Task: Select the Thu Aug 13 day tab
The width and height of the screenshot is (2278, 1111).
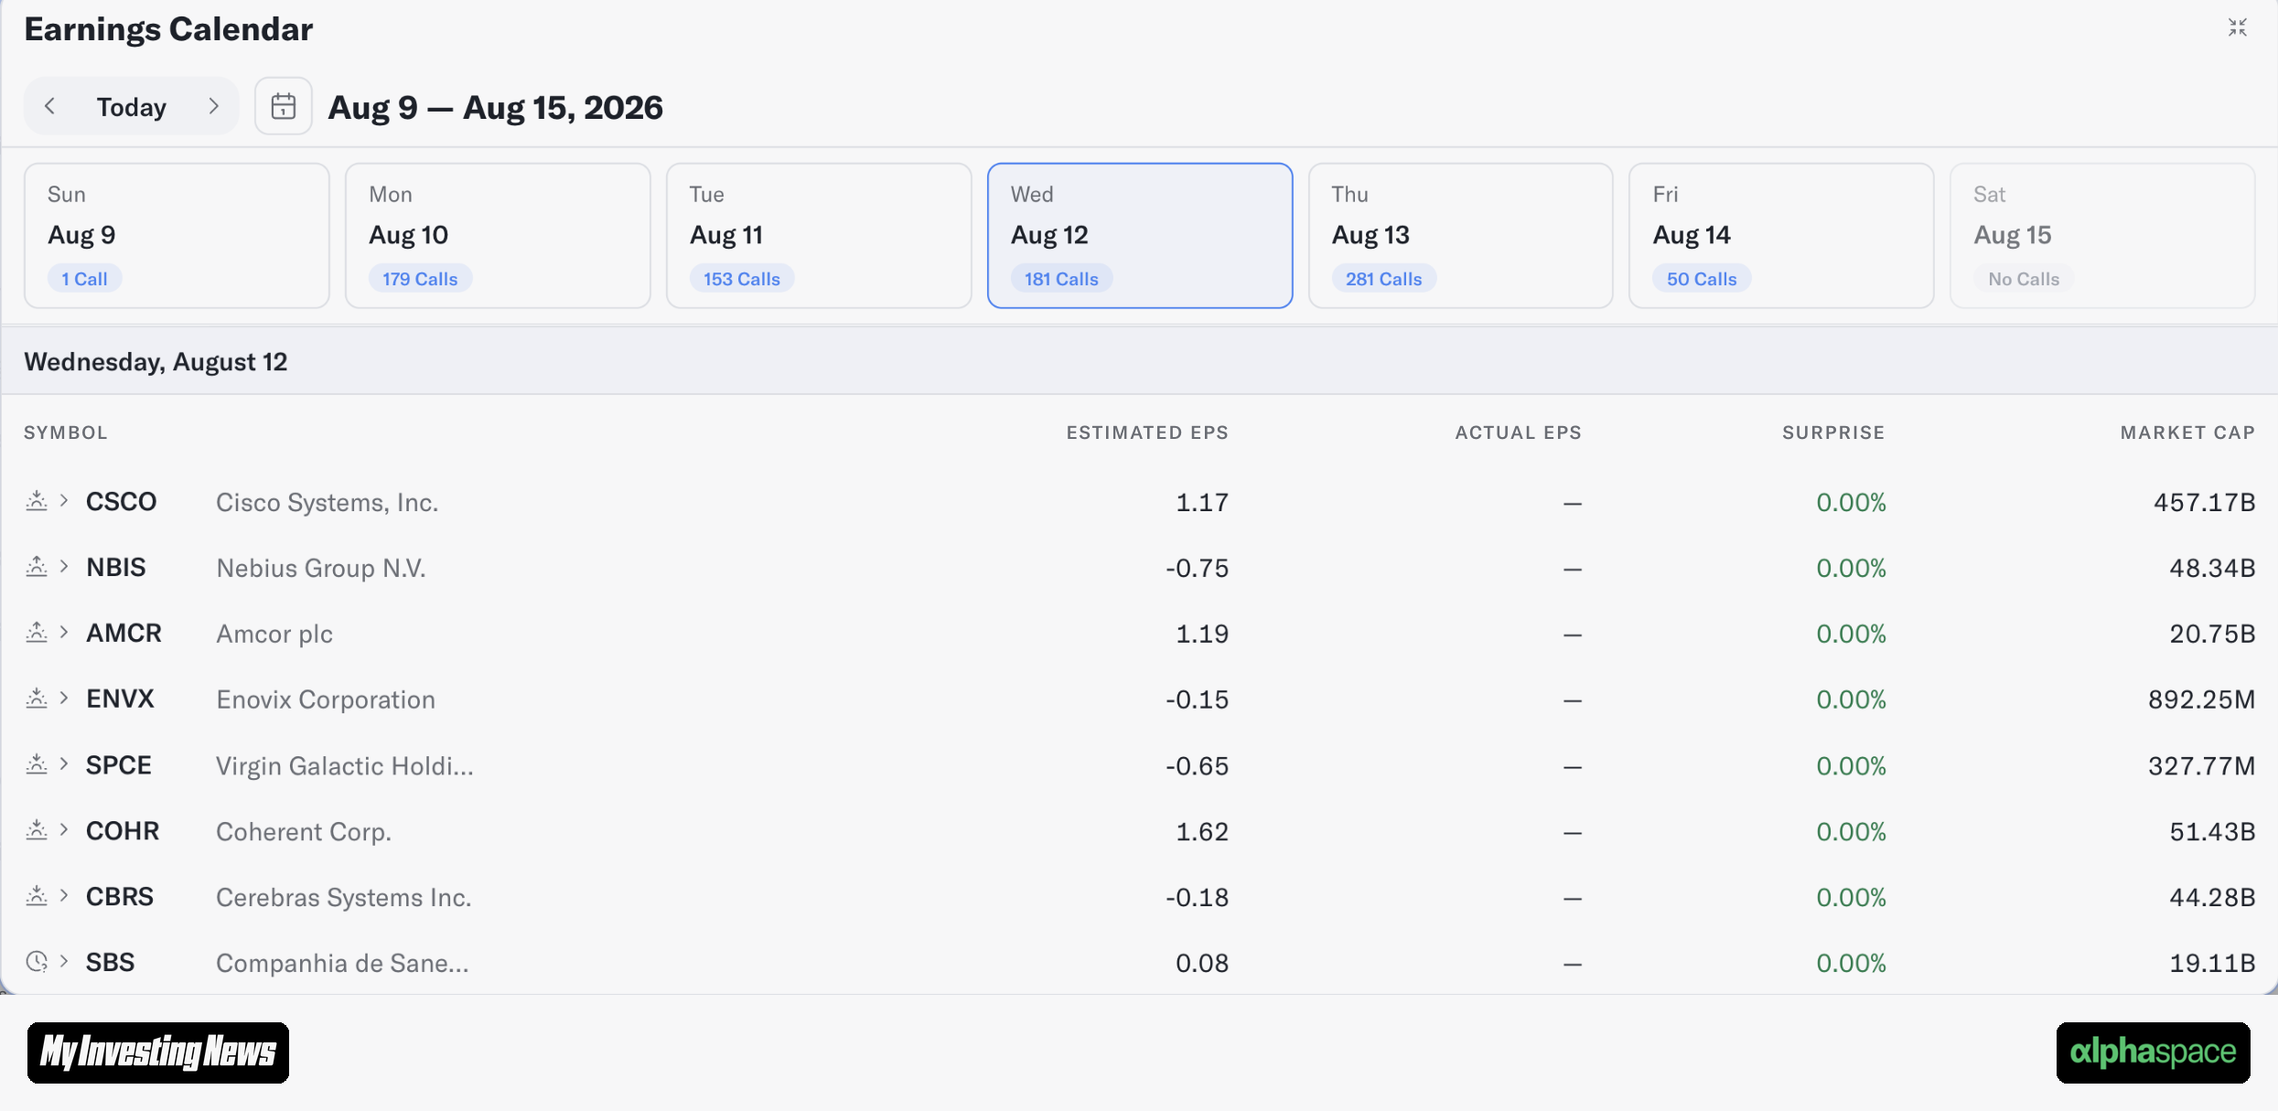Action: point(1460,236)
